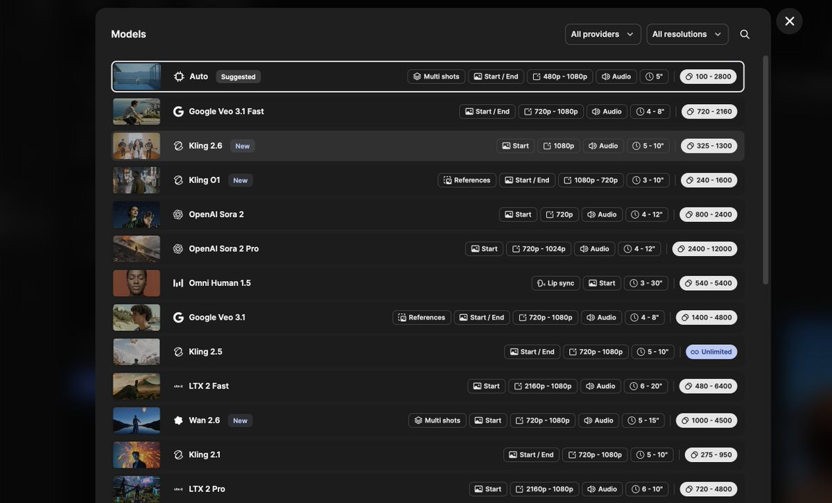832x503 pixels.
Task: Click the Multi shots tag on Wan 2.6
Action: pos(437,420)
